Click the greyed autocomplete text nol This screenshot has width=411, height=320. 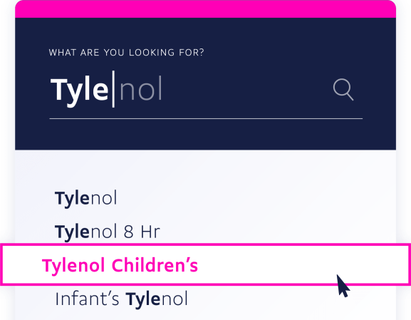tap(141, 88)
